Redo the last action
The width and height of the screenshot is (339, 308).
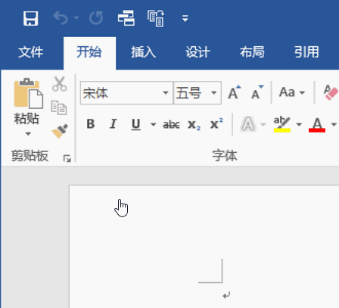[x=96, y=18]
